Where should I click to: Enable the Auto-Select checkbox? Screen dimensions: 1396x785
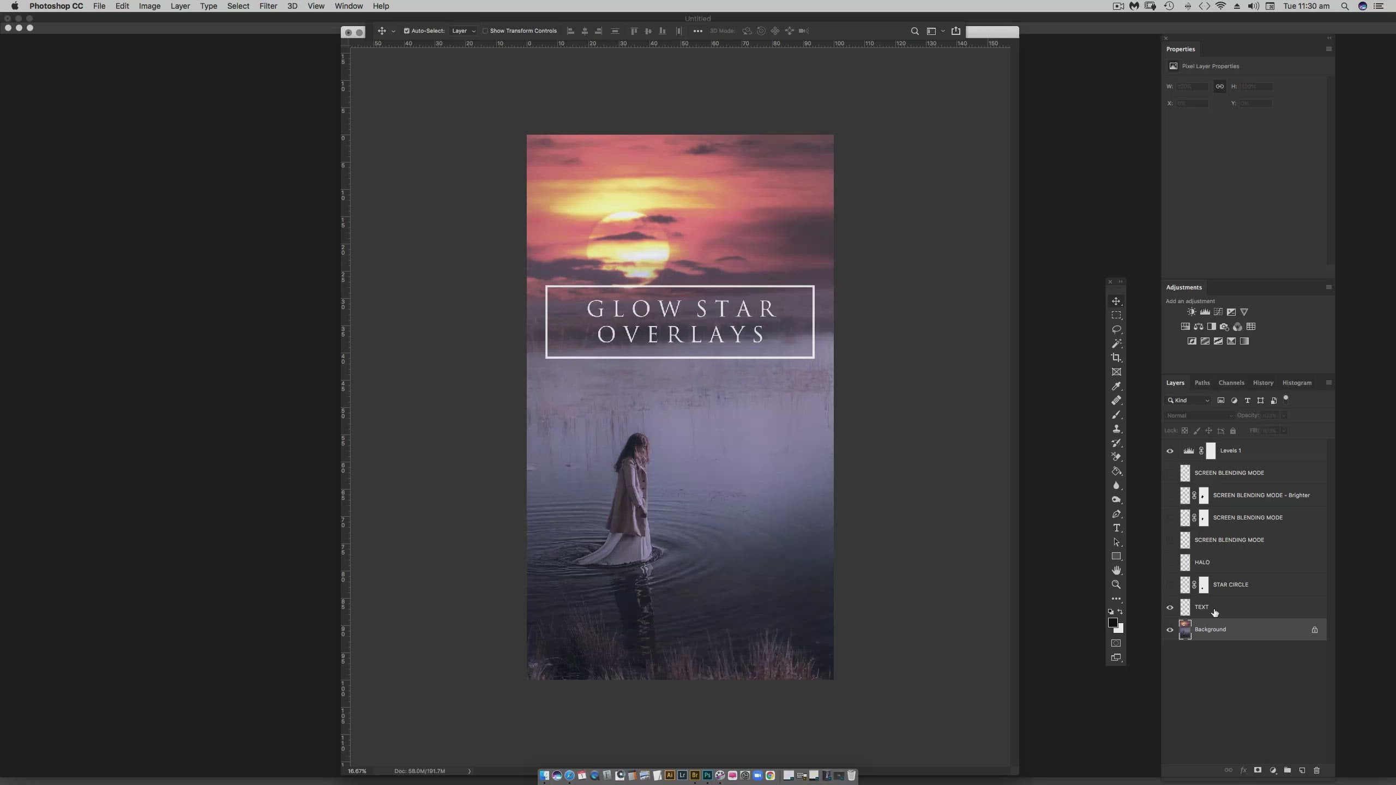[406, 31]
